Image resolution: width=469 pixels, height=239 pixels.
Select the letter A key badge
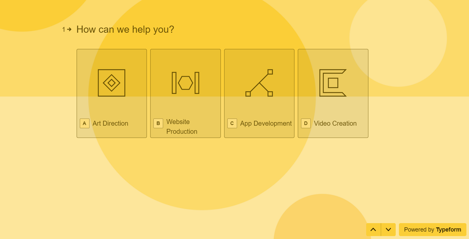click(x=85, y=123)
